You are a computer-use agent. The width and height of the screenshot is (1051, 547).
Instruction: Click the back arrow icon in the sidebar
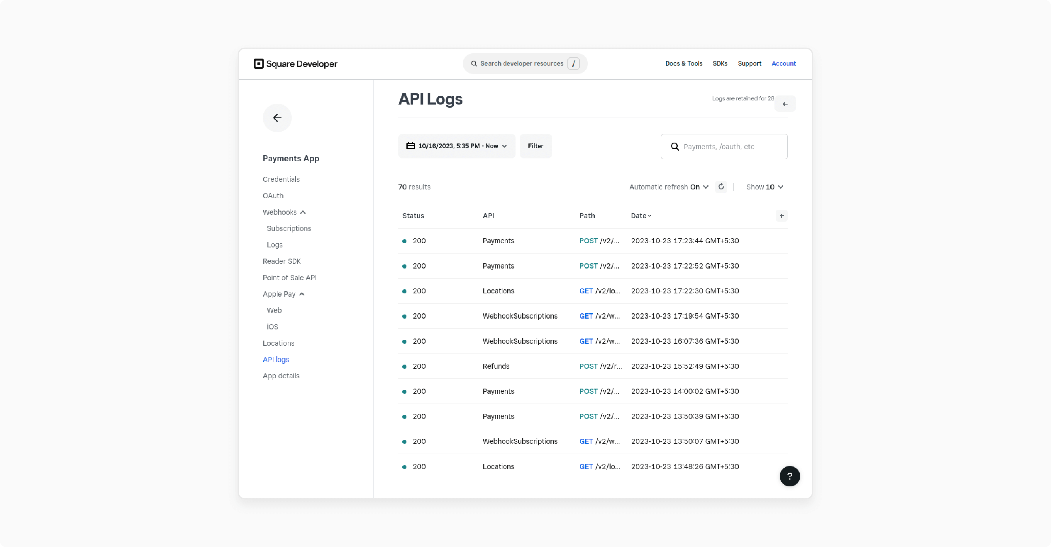point(277,117)
